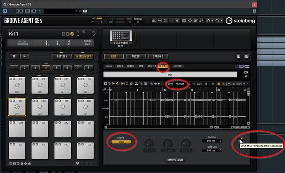Toggle the loop playback icon in slice toolbar
The image size is (285, 173).
tap(109, 83)
